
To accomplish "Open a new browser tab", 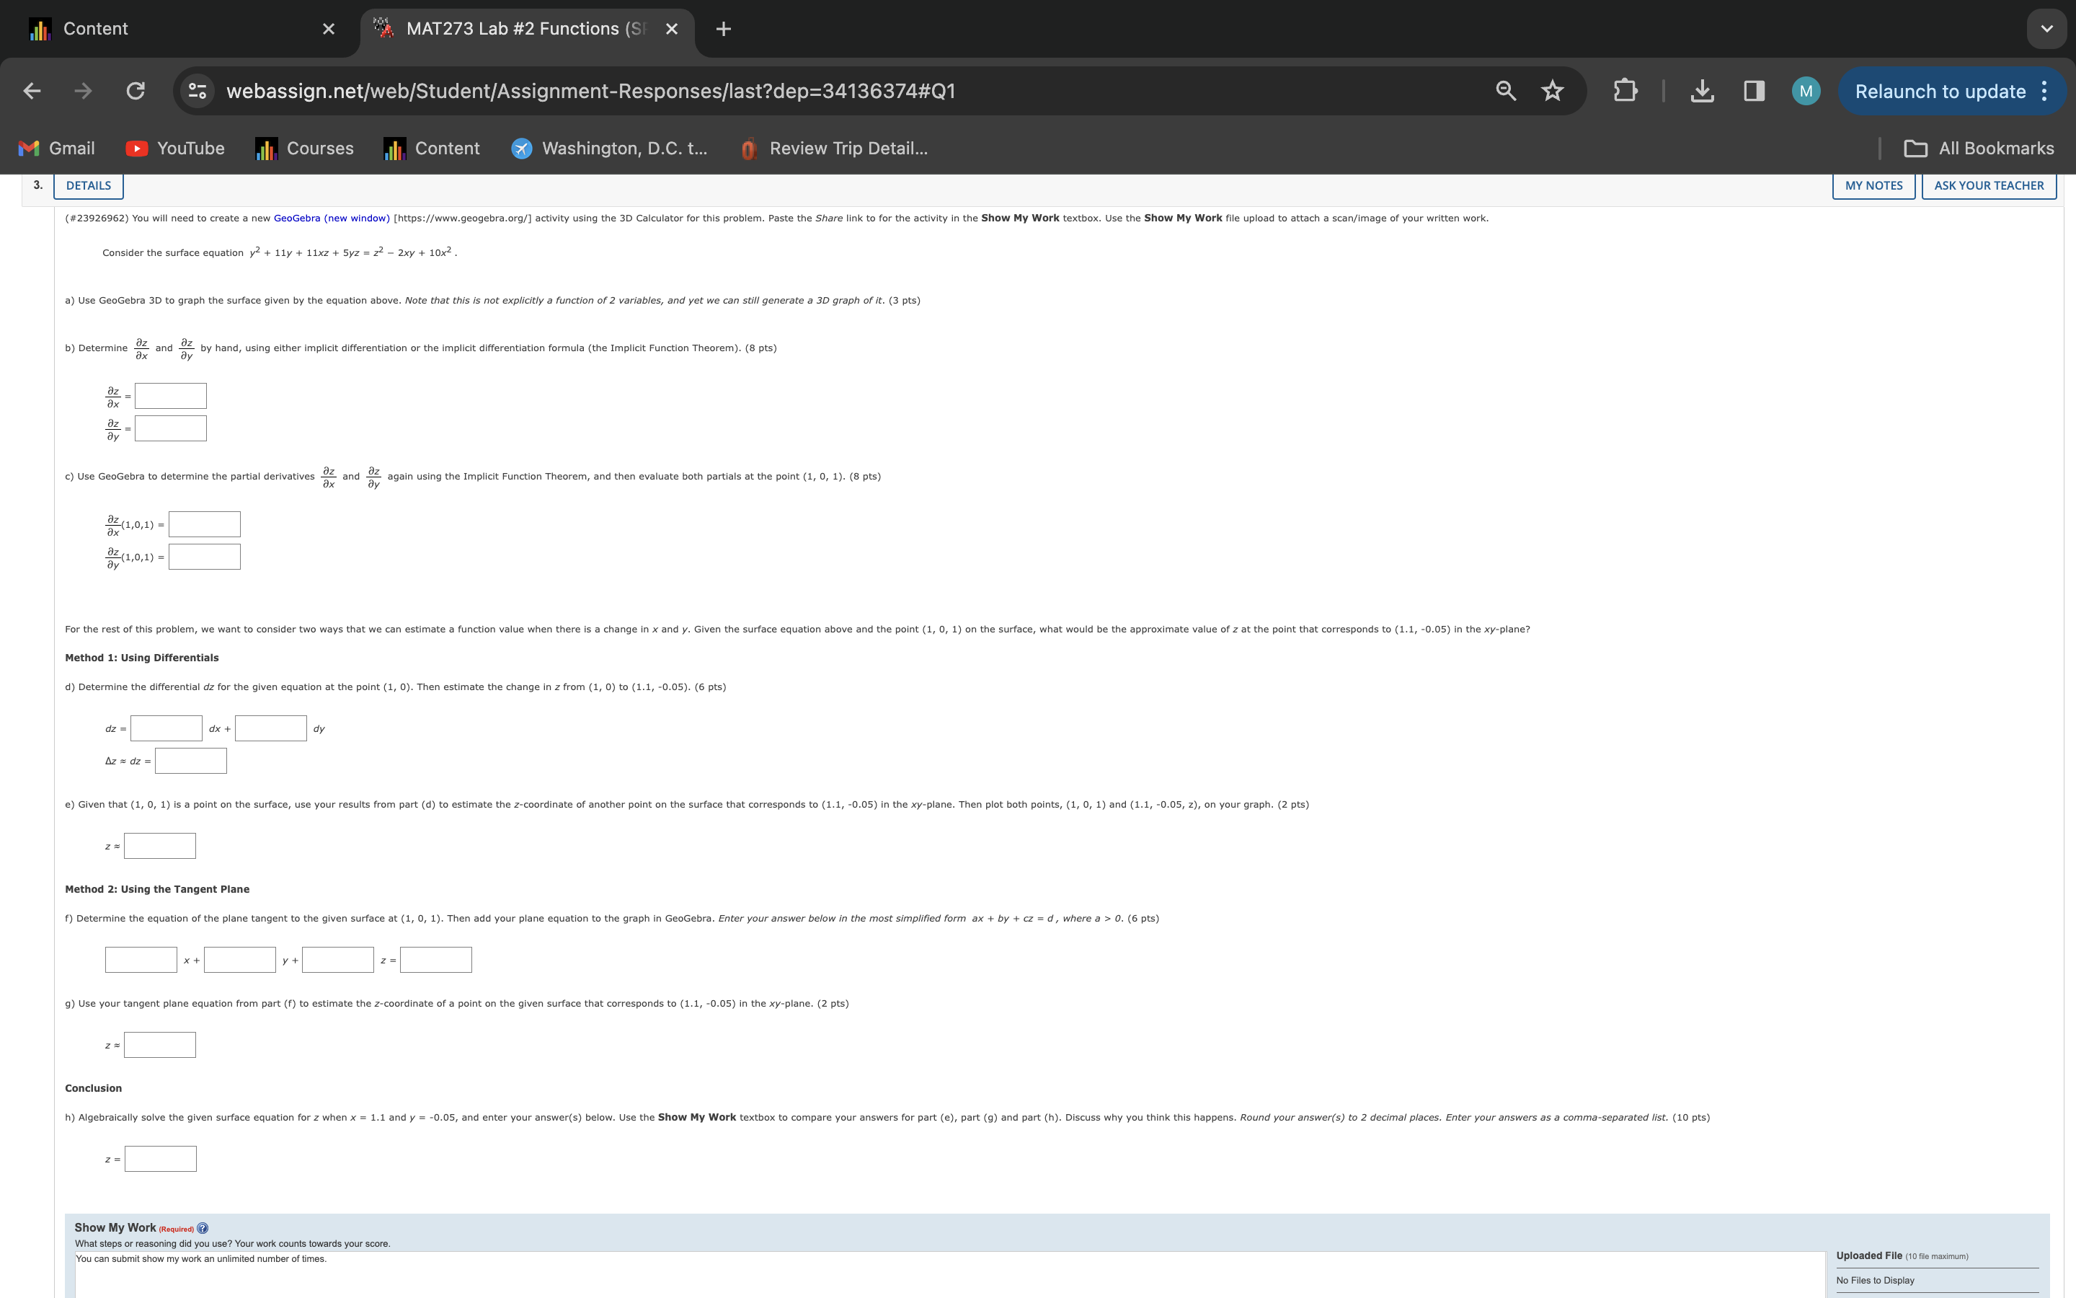I will coord(723,29).
